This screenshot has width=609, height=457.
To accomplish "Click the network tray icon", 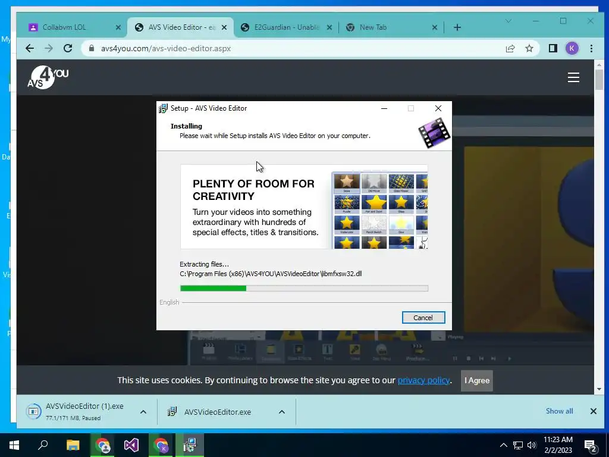I will [518, 445].
